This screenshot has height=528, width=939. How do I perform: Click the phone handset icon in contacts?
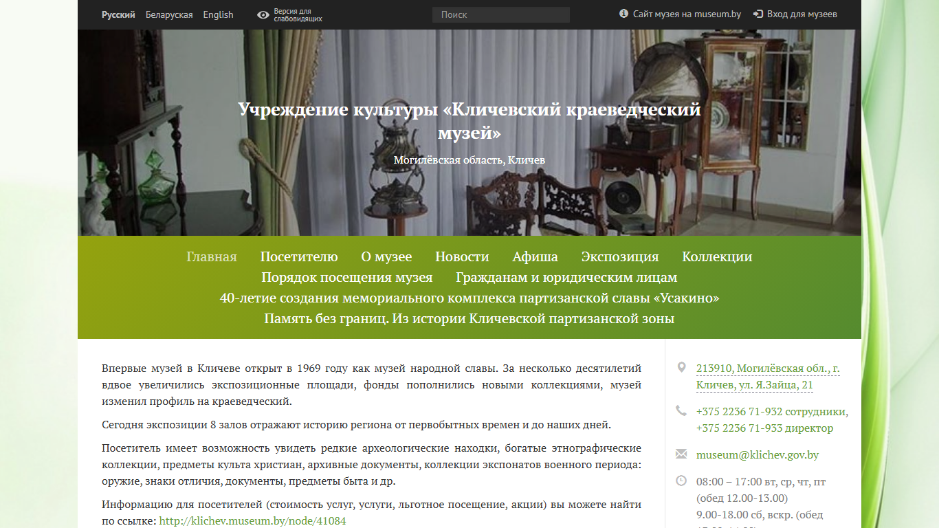(681, 410)
